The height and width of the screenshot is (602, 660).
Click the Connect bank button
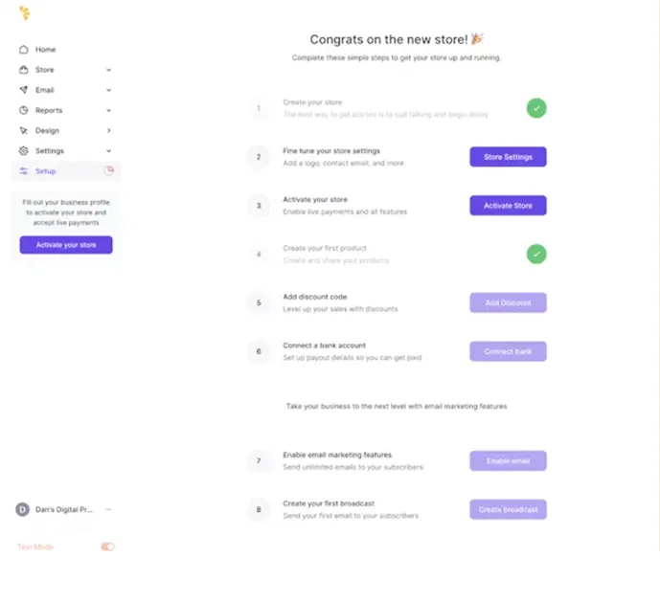tap(508, 351)
